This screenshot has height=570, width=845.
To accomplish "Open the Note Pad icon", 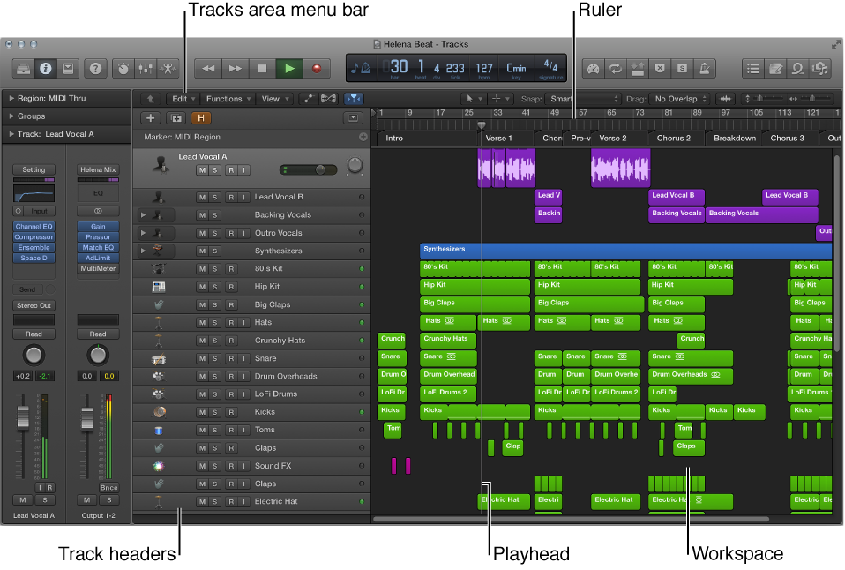I will click(775, 68).
